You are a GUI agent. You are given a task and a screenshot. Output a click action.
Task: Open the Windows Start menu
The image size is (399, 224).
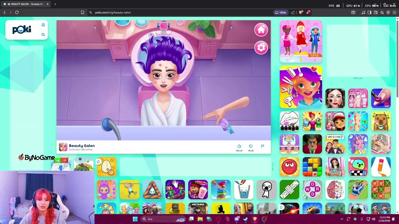(135, 219)
